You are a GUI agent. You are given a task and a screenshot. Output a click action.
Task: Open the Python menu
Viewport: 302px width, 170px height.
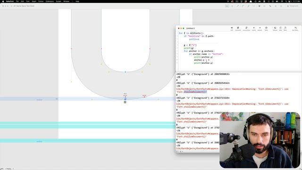pyautogui.click(x=41, y=1)
